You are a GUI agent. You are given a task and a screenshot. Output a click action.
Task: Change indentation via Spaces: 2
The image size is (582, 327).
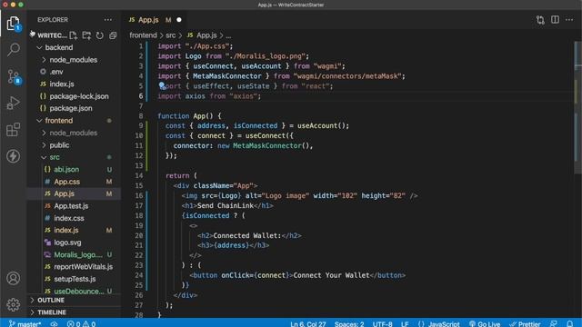349,323
